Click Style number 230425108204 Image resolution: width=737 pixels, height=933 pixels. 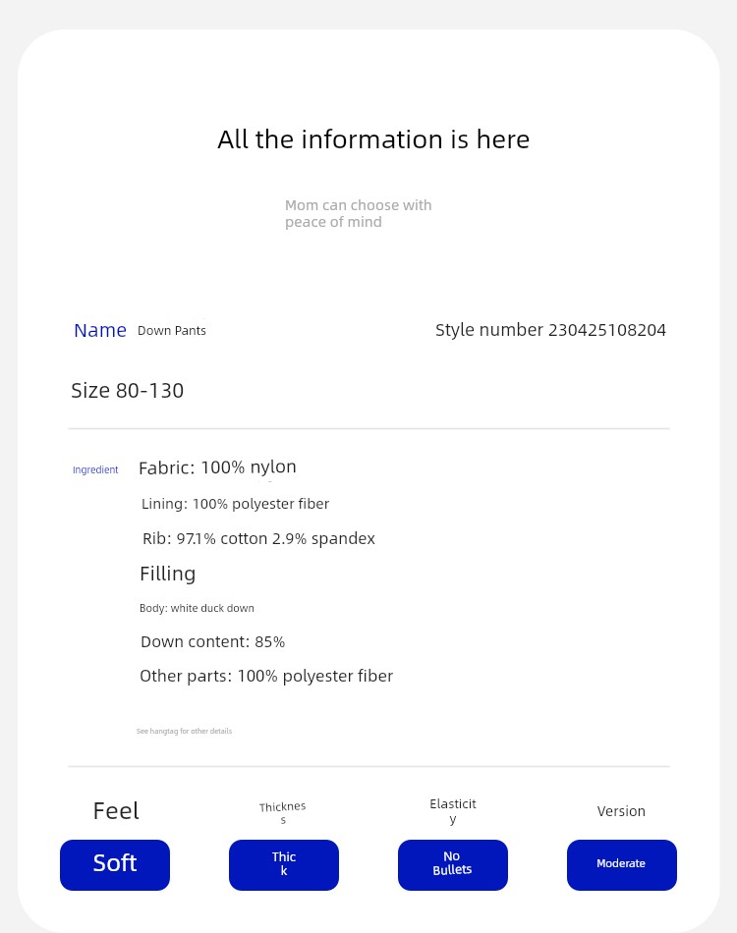pyautogui.click(x=550, y=330)
